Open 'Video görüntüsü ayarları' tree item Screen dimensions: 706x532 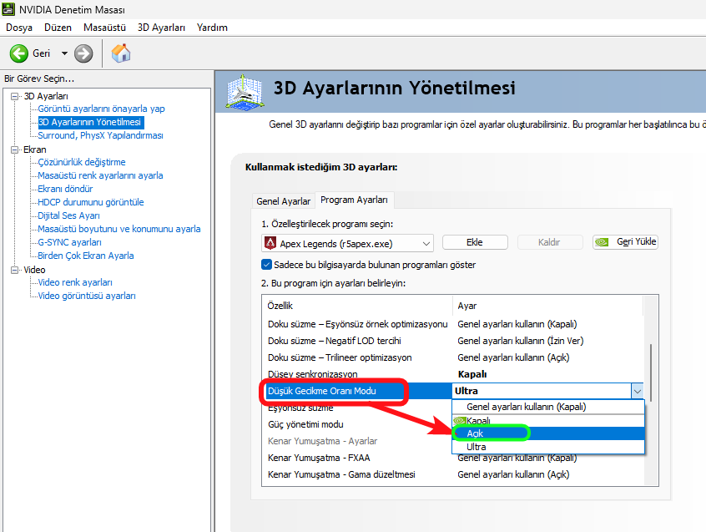point(87,296)
